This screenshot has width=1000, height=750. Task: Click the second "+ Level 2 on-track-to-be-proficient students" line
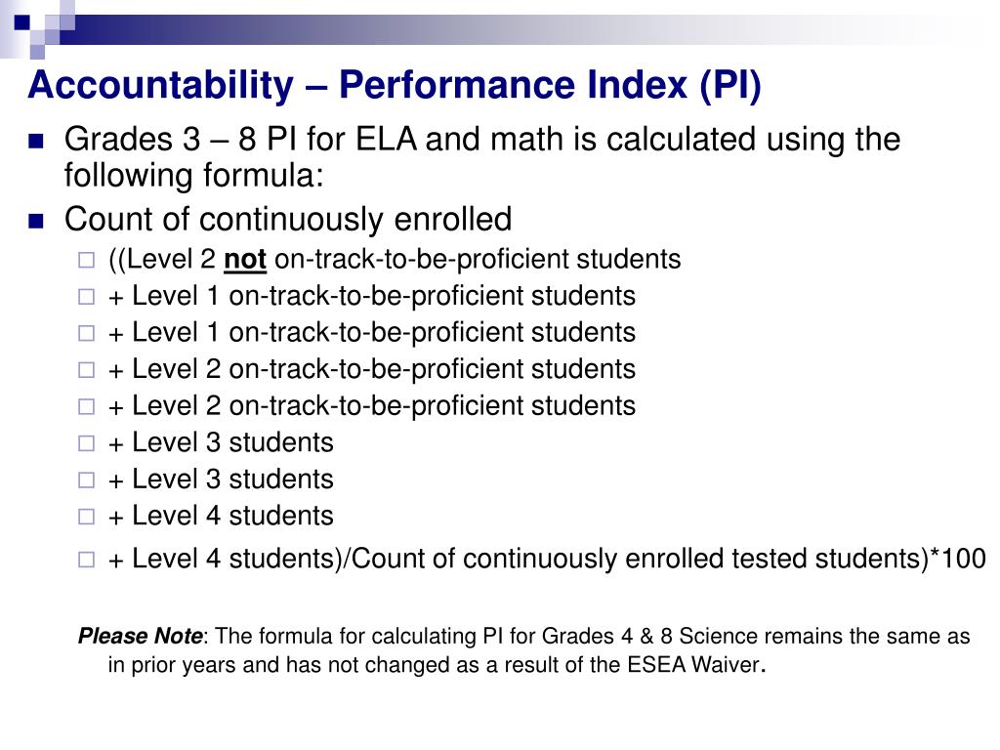372,405
